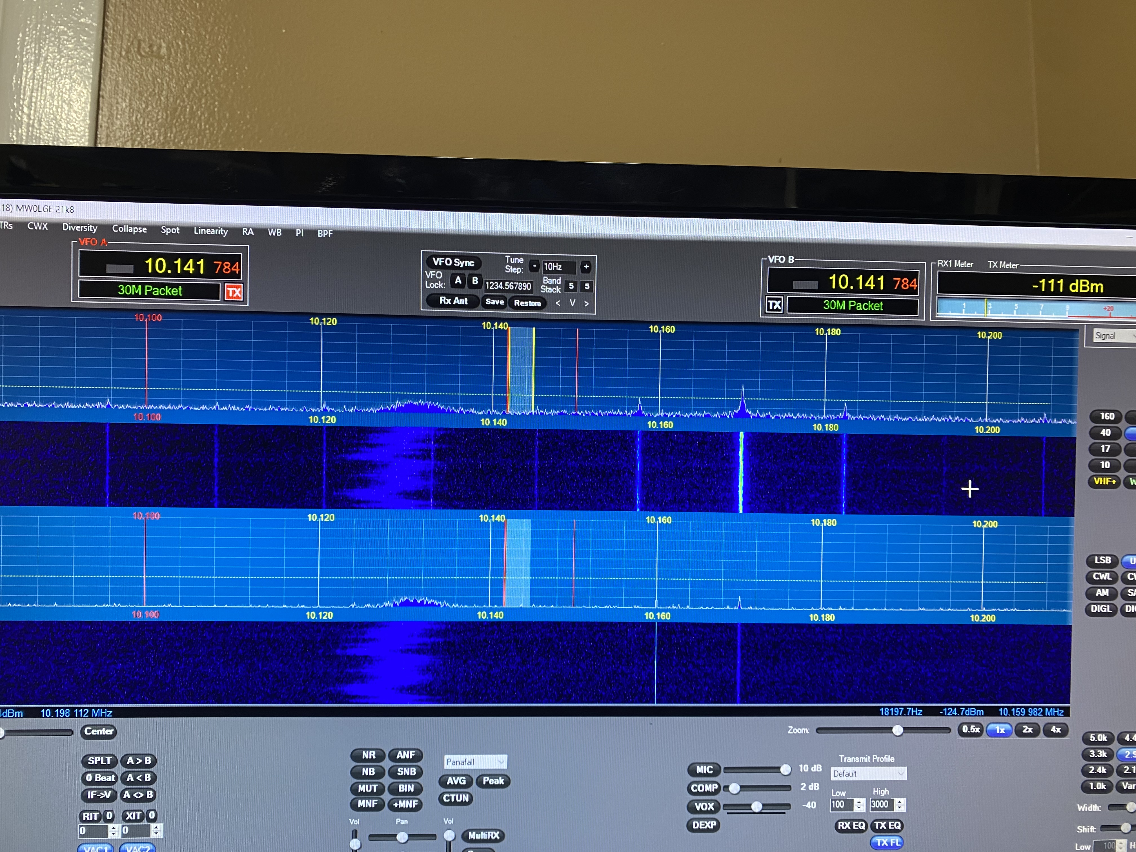Click the Center button
The height and width of the screenshot is (852, 1136).
click(x=99, y=731)
